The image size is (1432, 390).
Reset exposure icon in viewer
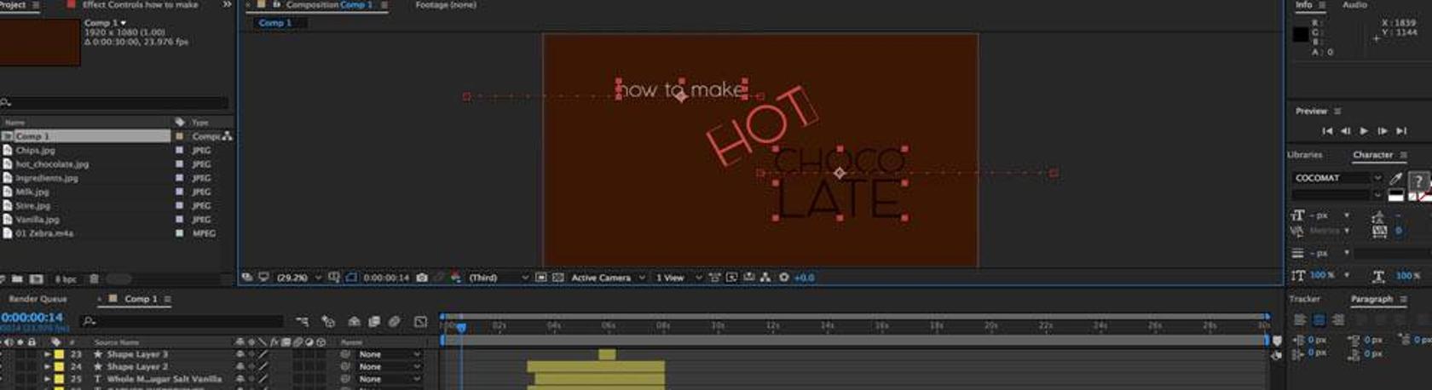coord(784,278)
